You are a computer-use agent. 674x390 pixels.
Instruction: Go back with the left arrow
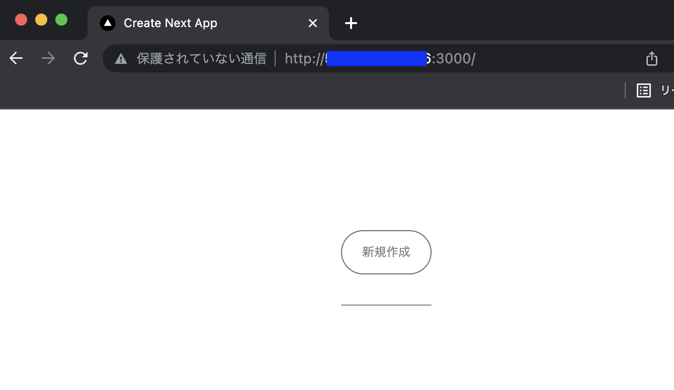pyautogui.click(x=16, y=58)
